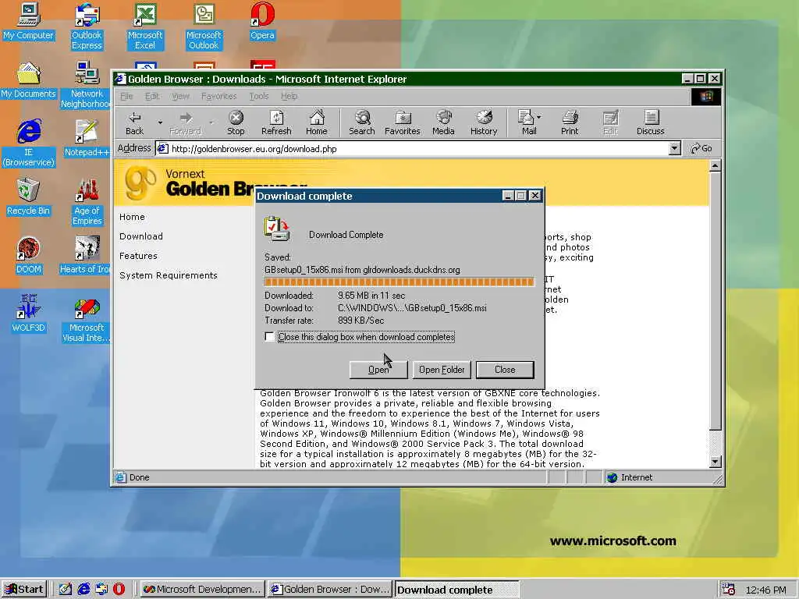Select the WOLF3D desktop icon
This screenshot has height=599, width=799.
pyautogui.click(x=29, y=314)
